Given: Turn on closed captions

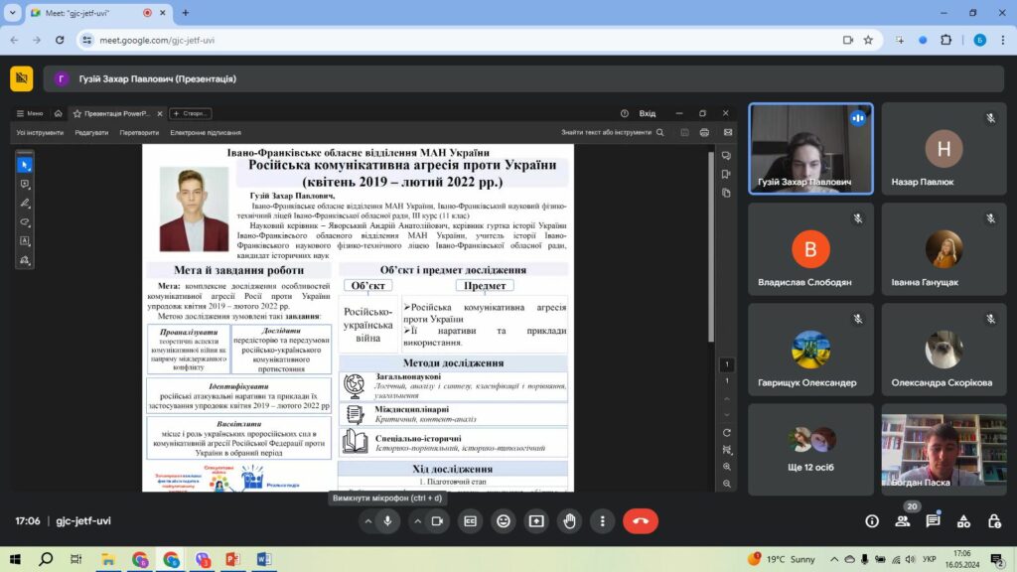Looking at the screenshot, I should coord(471,520).
